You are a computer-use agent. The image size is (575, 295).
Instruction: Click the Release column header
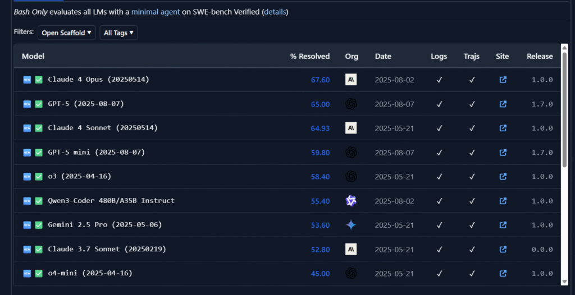(x=540, y=57)
